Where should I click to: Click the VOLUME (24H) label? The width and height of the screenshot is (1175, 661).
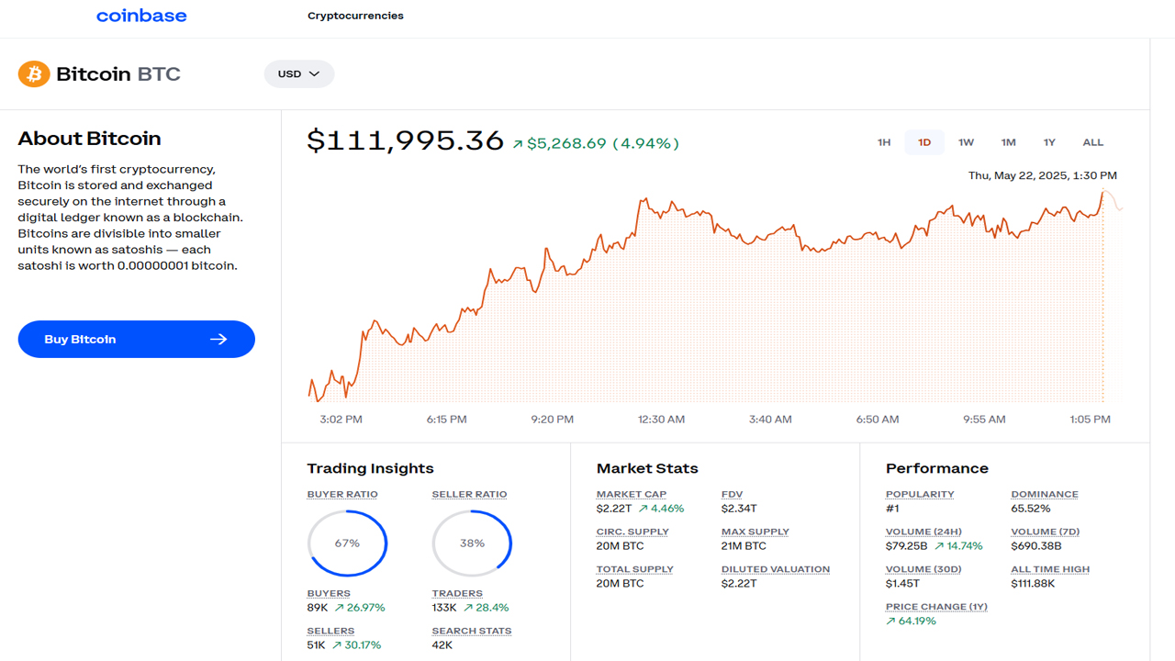click(923, 532)
